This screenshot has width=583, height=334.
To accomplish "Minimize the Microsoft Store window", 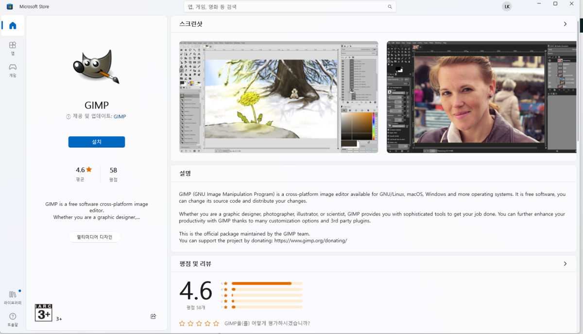I will 539,3.
